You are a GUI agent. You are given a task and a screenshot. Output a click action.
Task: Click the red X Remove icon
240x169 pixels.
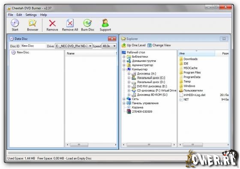[52, 23]
